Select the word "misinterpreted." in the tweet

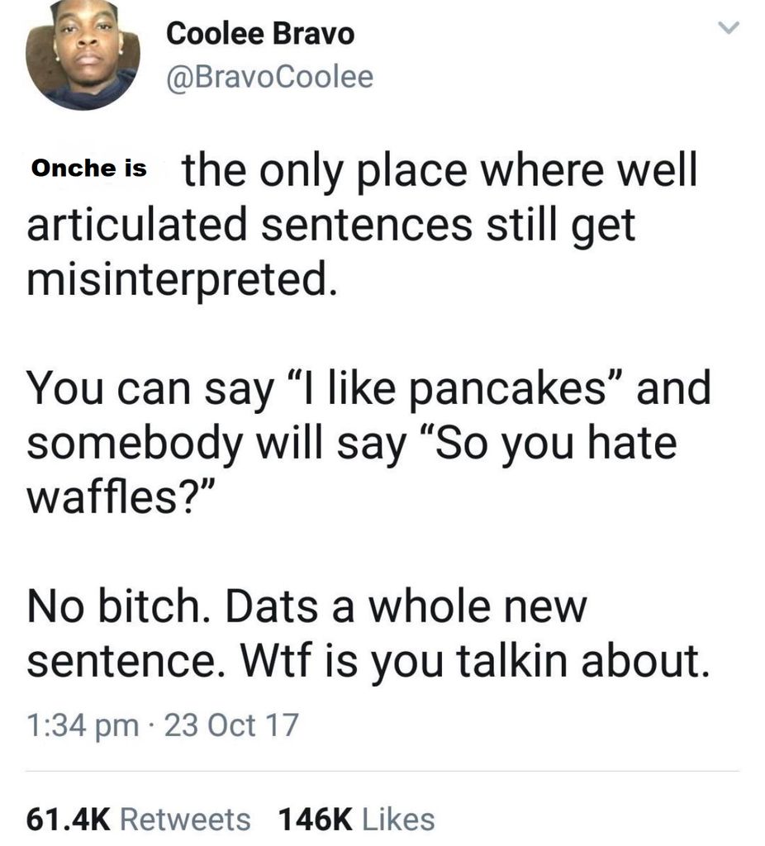(x=182, y=280)
